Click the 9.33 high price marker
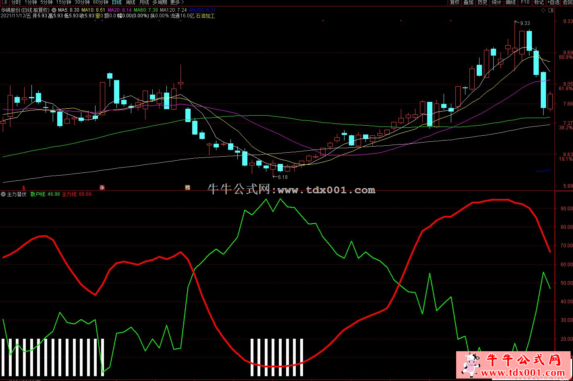Viewport: 573px width, 381px height. 525,23
